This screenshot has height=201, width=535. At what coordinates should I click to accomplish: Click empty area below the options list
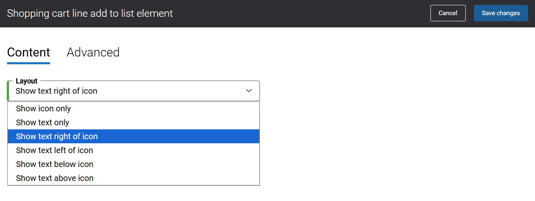click(134, 194)
